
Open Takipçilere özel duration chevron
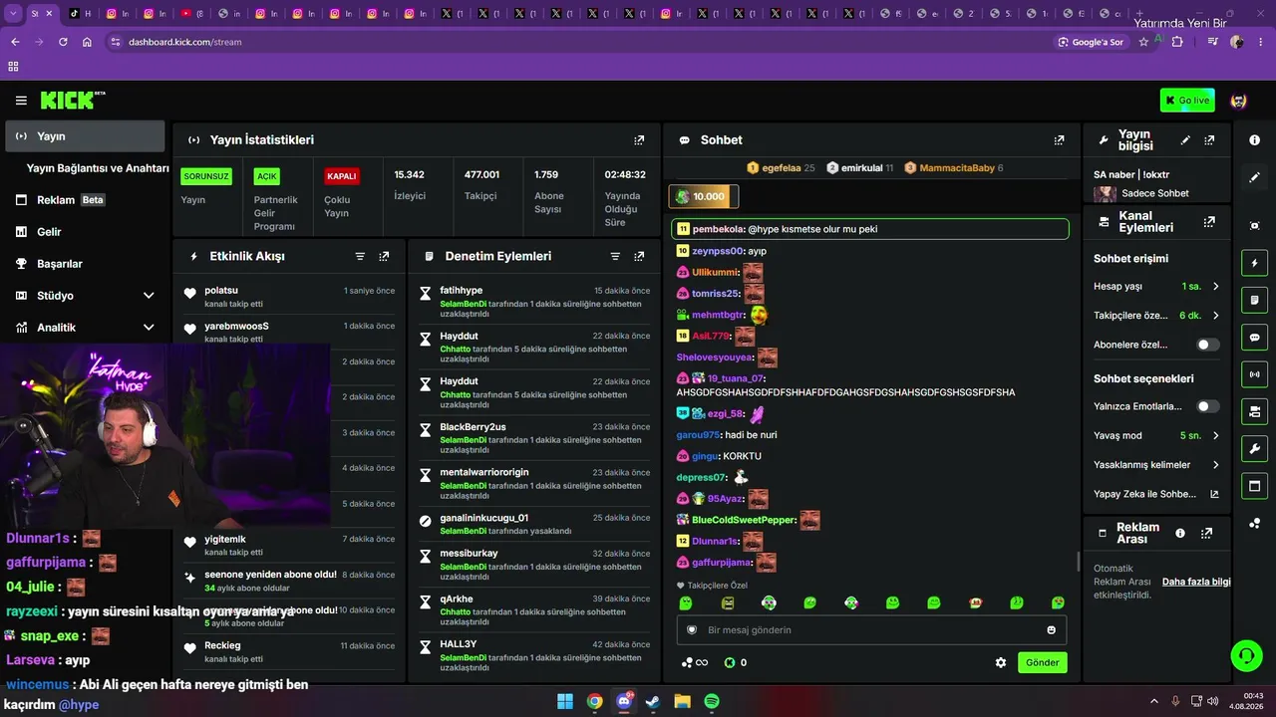[x=1215, y=316]
